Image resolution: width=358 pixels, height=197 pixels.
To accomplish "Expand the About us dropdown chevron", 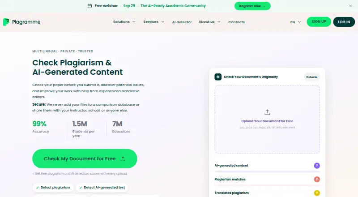I will [x=219, y=21].
